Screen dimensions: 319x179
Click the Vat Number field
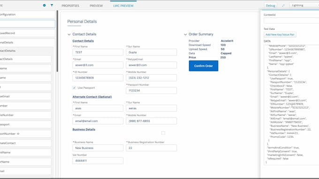98,161
